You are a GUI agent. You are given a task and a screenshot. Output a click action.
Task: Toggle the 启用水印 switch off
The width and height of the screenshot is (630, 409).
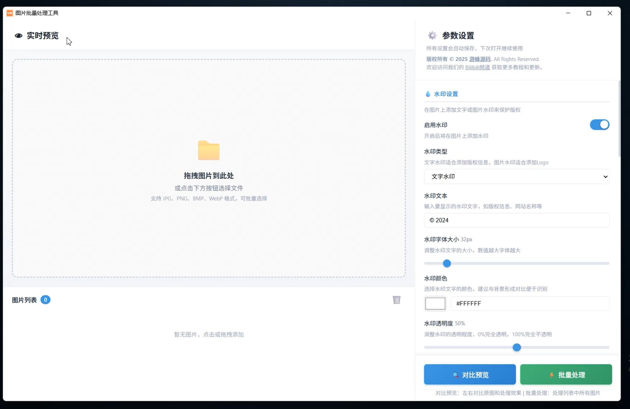pyautogui.click(x=599, y=125)
